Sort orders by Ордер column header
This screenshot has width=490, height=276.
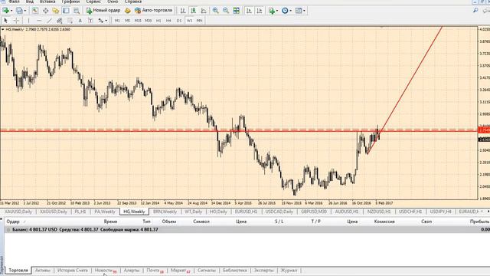pyautogui.click(x=13, y=222)
